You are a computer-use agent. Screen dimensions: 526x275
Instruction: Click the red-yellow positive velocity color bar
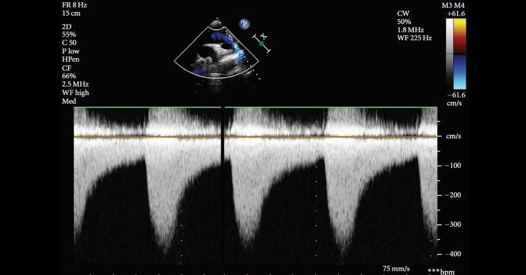[x=460, y=36]
